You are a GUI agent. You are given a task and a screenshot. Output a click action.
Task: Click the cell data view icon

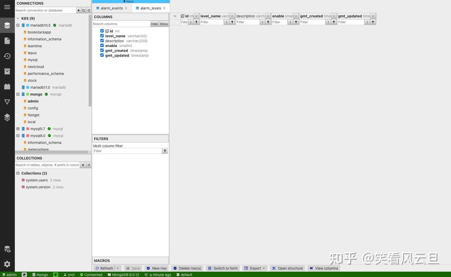[x=7, y=249]
